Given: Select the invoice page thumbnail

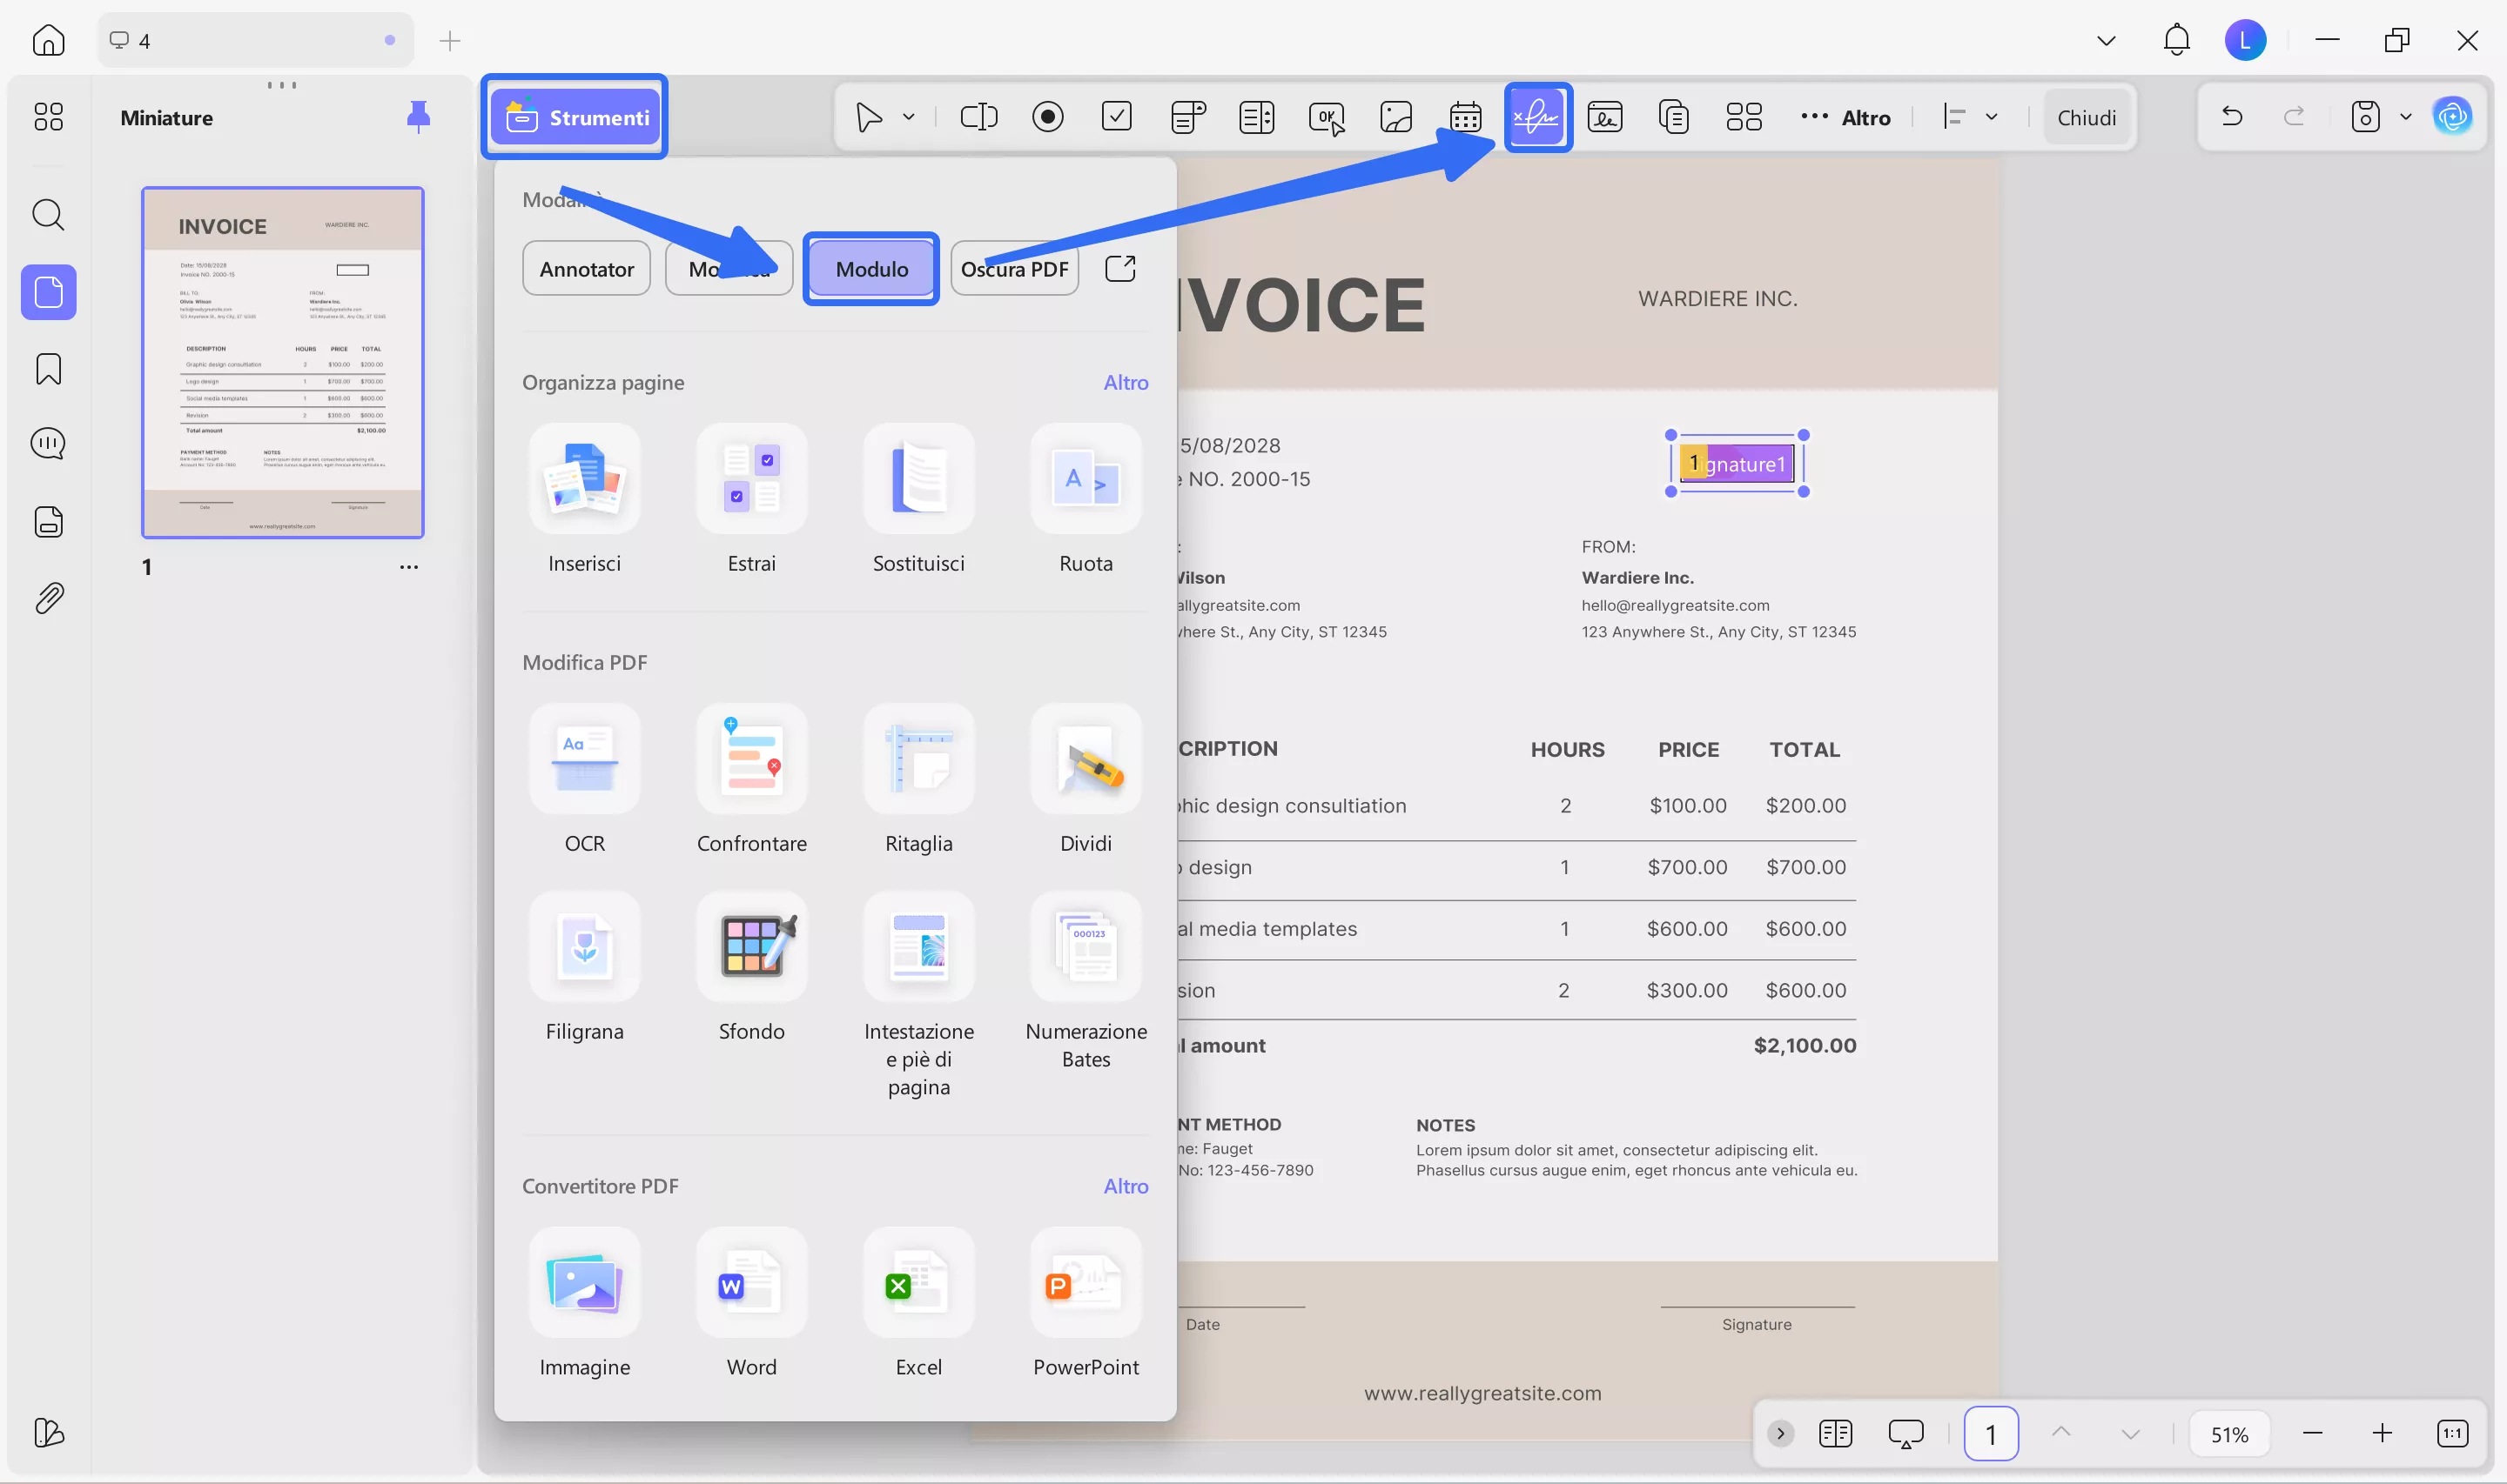Looking at the screenshot, I should (283, 362).
